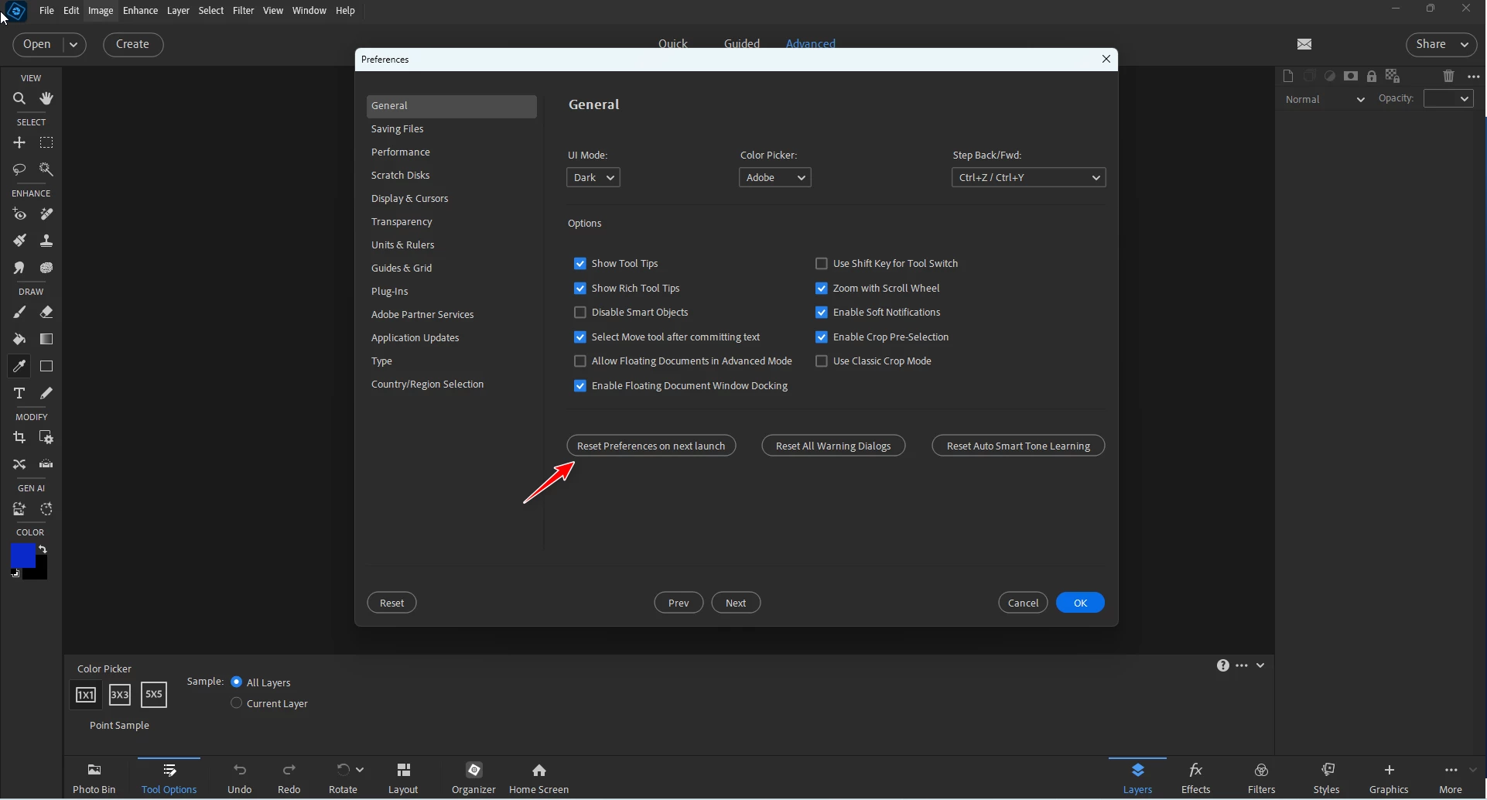Viewport: 1487px width, 800px height.
Task: Check Allow Floating Documents in Advanced Mode
Action: coord(580,361)
